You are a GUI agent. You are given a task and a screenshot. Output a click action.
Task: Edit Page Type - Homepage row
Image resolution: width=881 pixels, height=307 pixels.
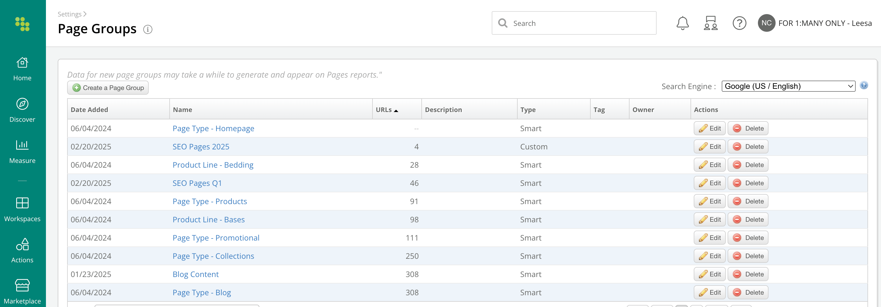tap(709, 129)
